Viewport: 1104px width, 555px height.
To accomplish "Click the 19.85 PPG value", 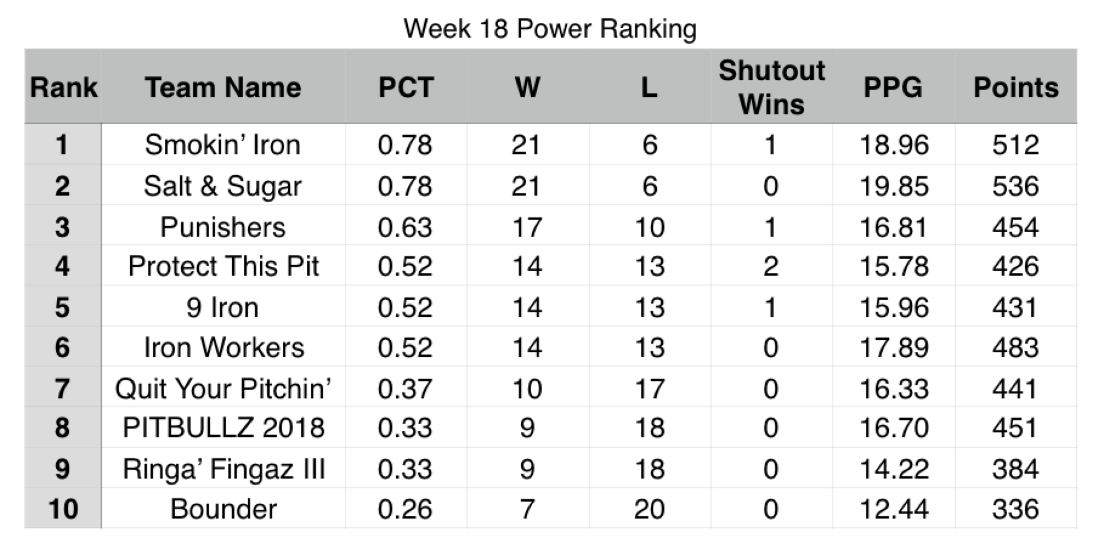I will [x=894, y=186].
